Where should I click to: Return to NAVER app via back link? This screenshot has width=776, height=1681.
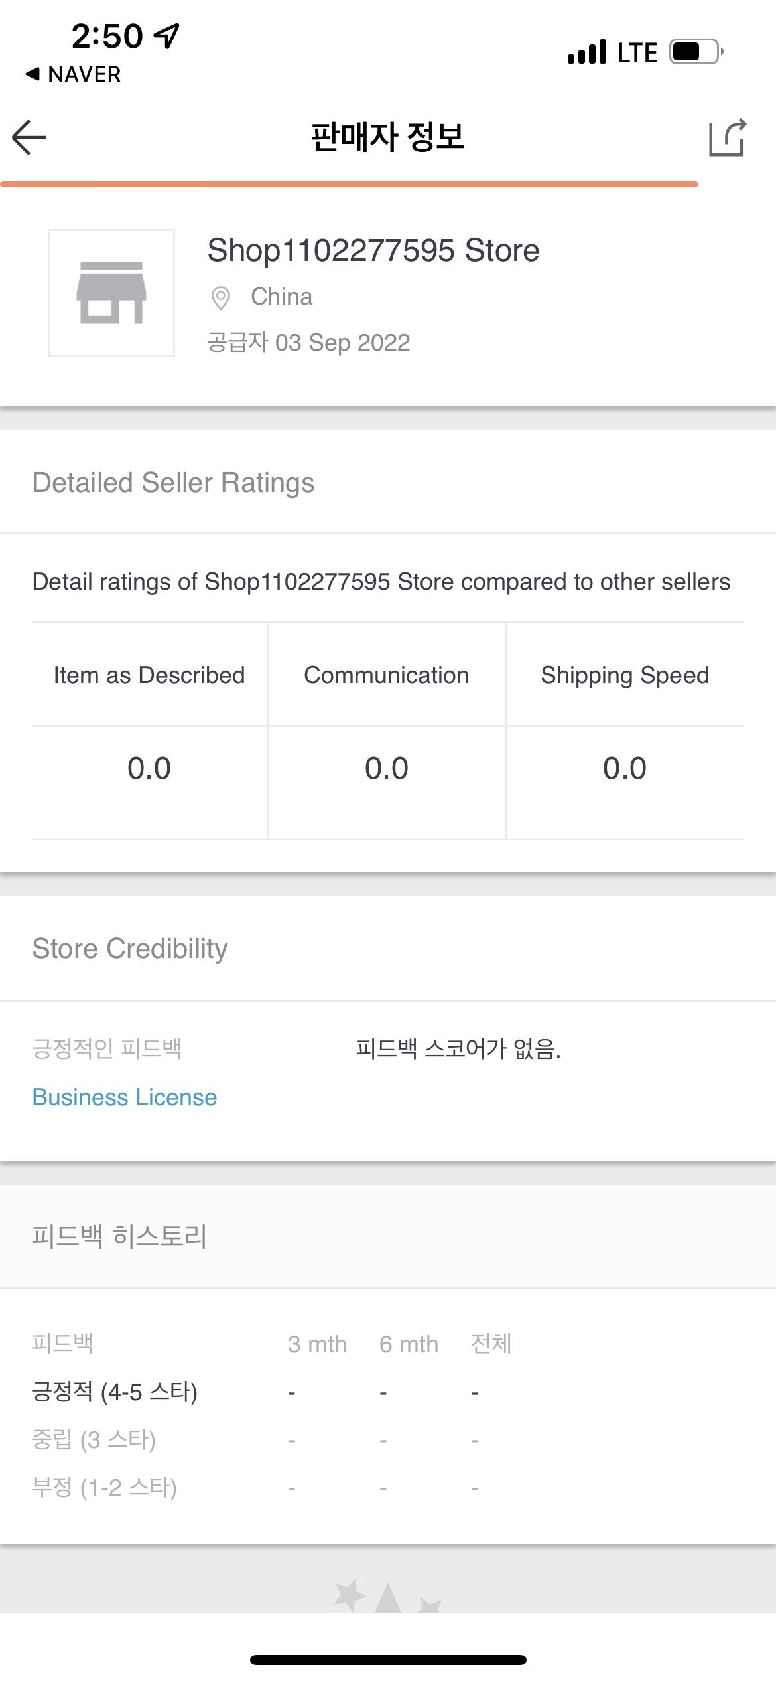point(73,74)
